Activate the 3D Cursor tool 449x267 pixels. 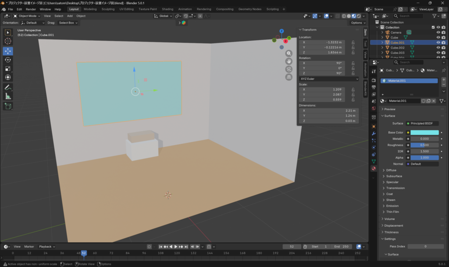pos(8,41)
